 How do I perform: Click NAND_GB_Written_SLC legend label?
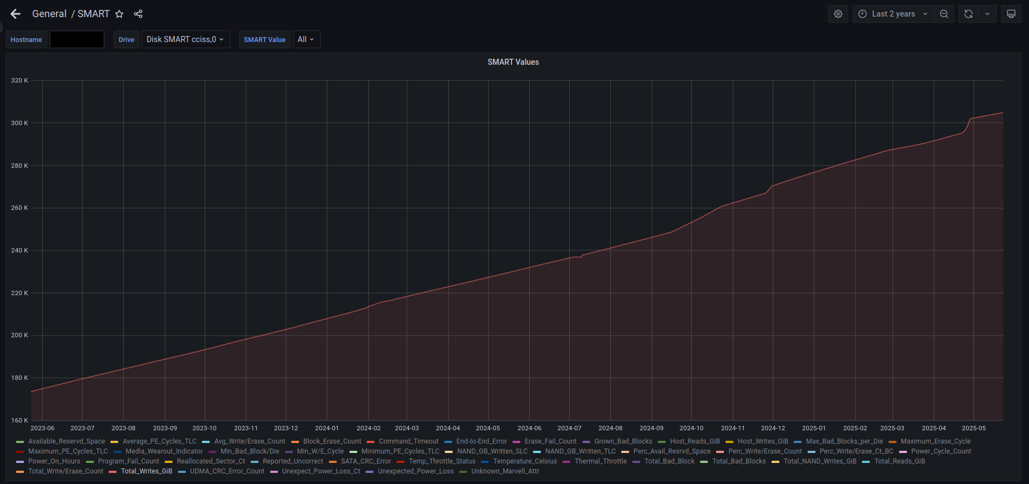[x=493, y=451]
